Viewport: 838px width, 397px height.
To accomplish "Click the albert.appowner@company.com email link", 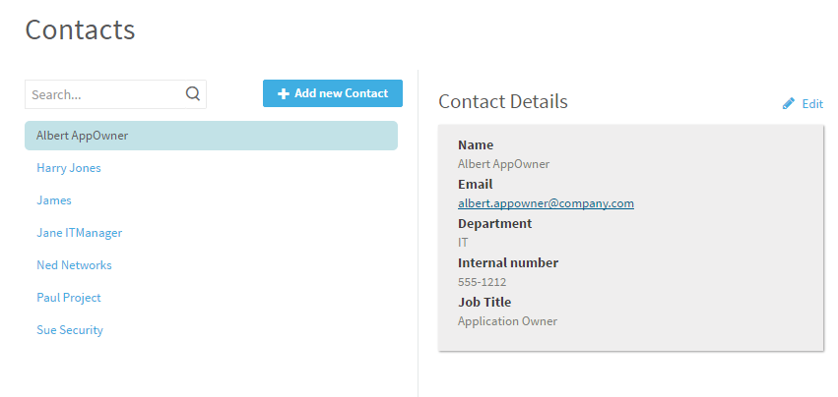I will 546,203.
